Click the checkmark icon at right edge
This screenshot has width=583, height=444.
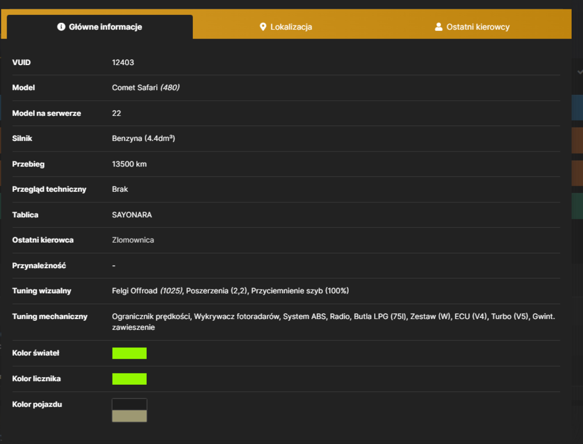[x=579, y=72]
